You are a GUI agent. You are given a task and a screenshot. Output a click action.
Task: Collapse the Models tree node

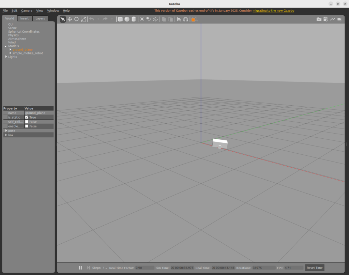coord(5,46)
